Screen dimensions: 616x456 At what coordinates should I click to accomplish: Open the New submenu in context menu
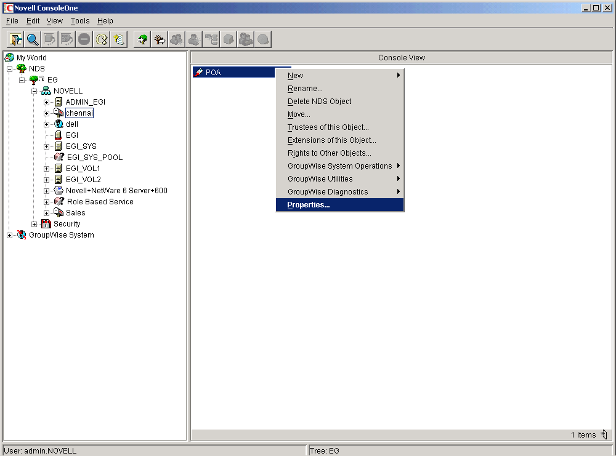[x=340, y=75]
